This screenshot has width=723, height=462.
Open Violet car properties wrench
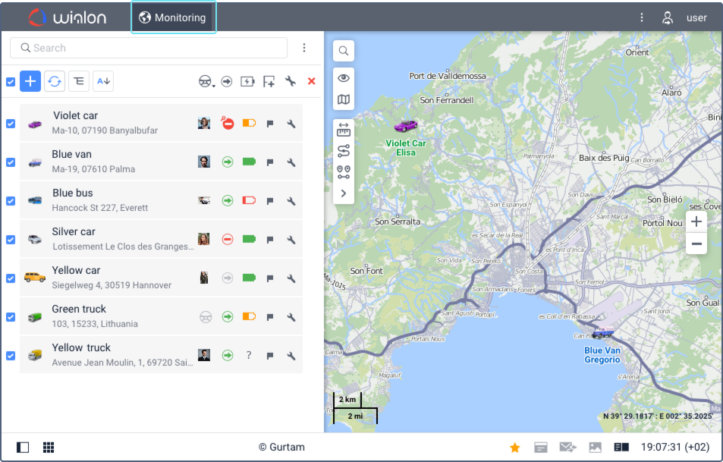click(291, 124)
